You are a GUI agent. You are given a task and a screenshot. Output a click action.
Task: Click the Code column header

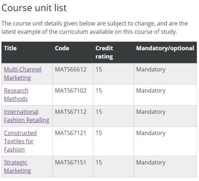coord(62,48)
